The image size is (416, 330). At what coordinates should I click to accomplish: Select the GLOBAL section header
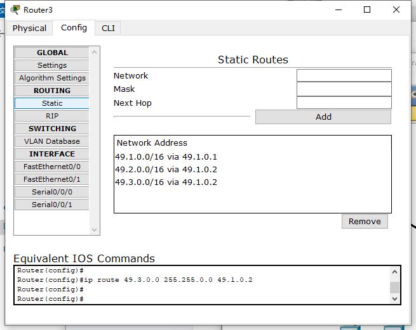pyautogui.click(x=52, y=53)
